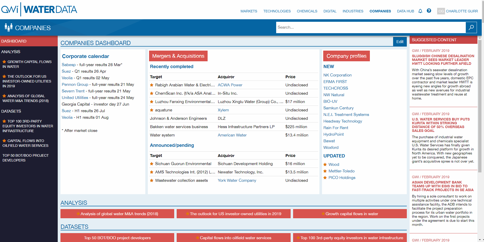
Task: Click the notifications bell icon
Action: point(420,11)
